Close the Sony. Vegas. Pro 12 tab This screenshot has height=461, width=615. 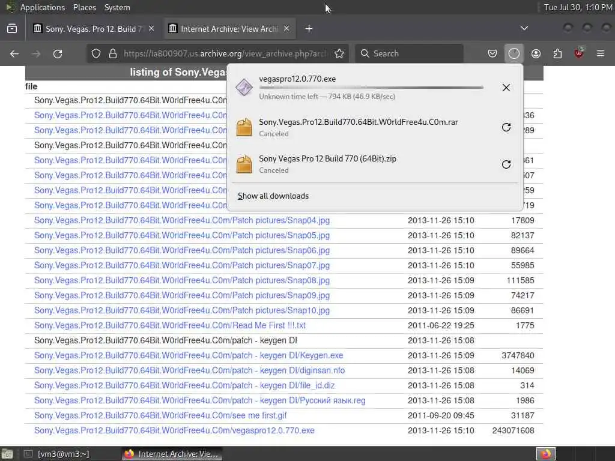tap(151, 29)
